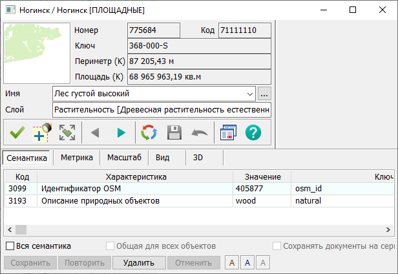Image resolution: width=398 pixels, height=274 pixels.
Task: Click the horizontal scrollbar under the semantics table
Action: point(194,229)
